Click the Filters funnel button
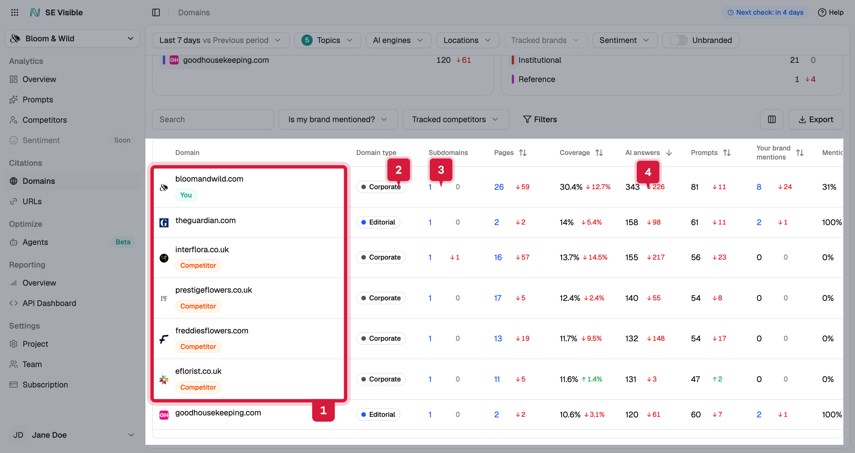Screen dimensions: 855x453 pyautogui.click(x=540, y=120)
